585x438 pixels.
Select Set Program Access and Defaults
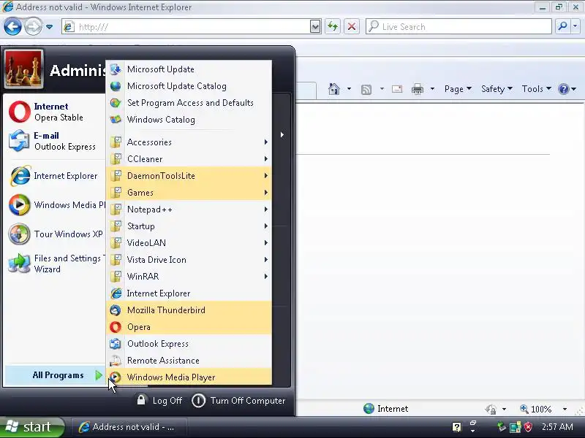pos(189,103)
